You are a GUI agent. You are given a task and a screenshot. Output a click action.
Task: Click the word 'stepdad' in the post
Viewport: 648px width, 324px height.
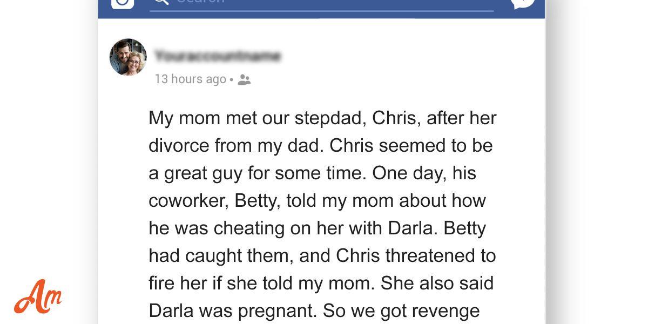[330, 119]
